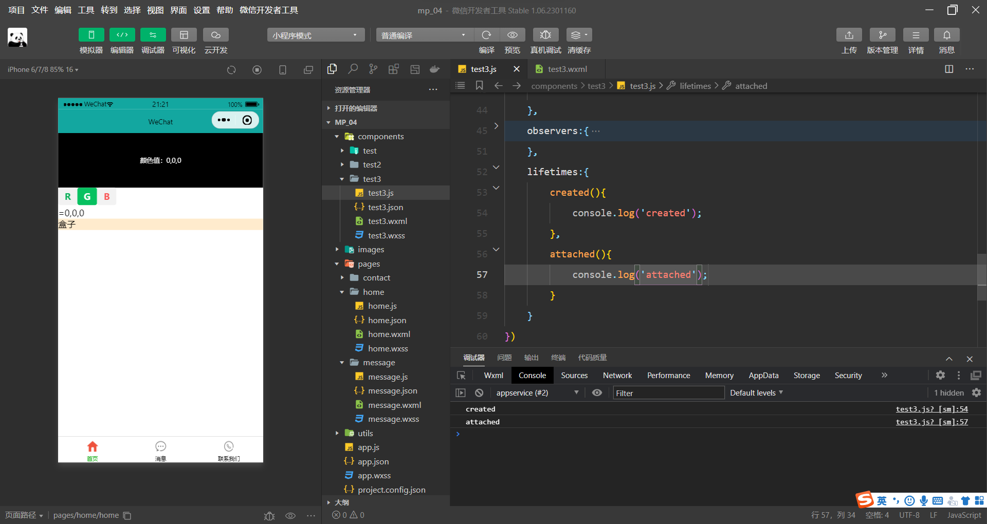Click the real device debugging bug icon
Image resolution: width=987 pixels, height=524 pixels.
pyautogui.click(x=545, y=35)
